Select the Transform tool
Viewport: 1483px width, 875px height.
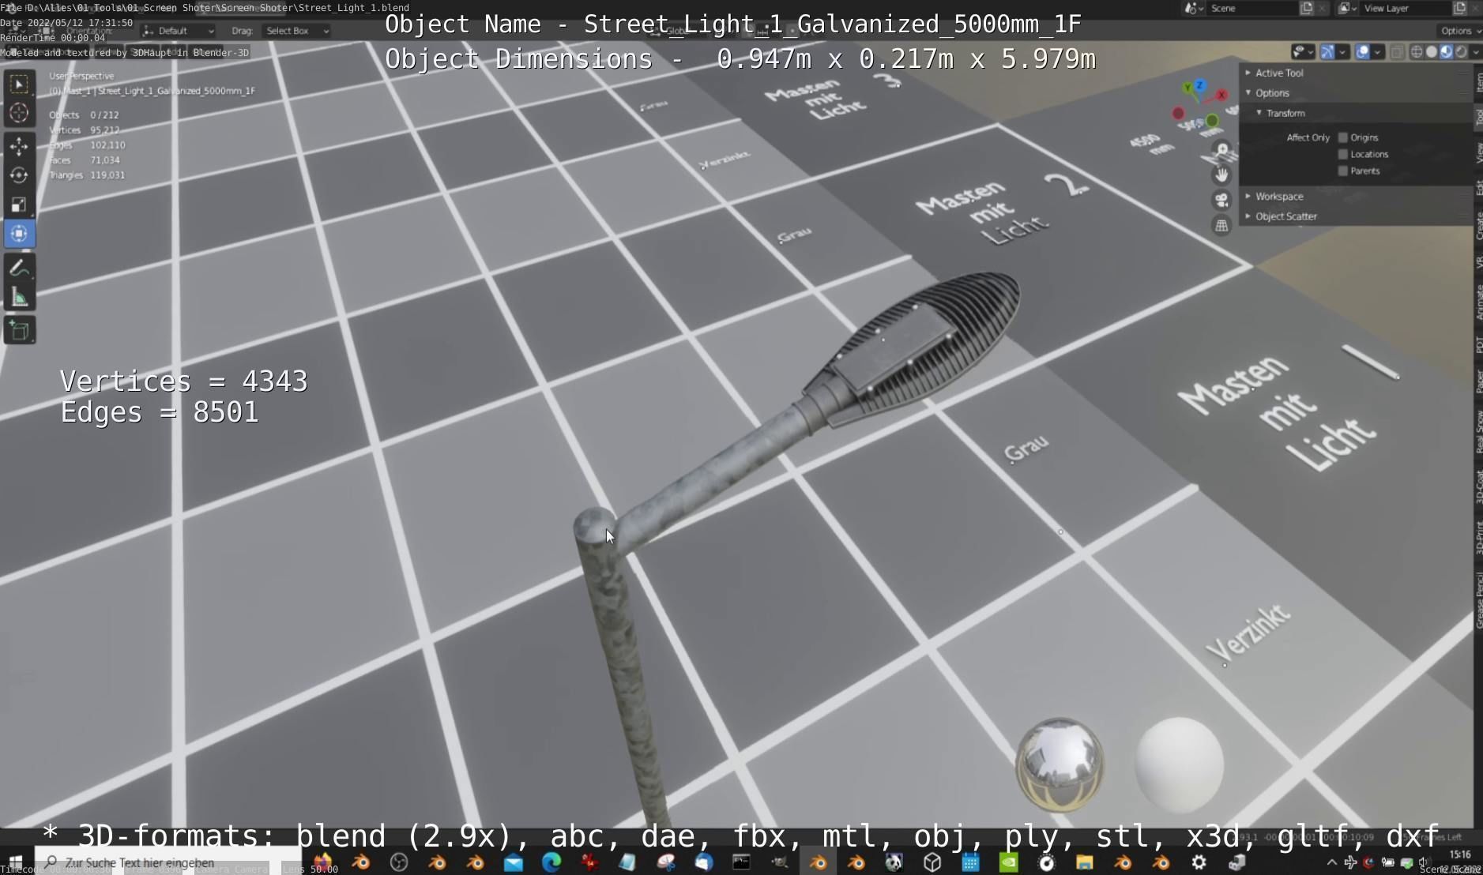pyautogui.click(x=19, y=234)
